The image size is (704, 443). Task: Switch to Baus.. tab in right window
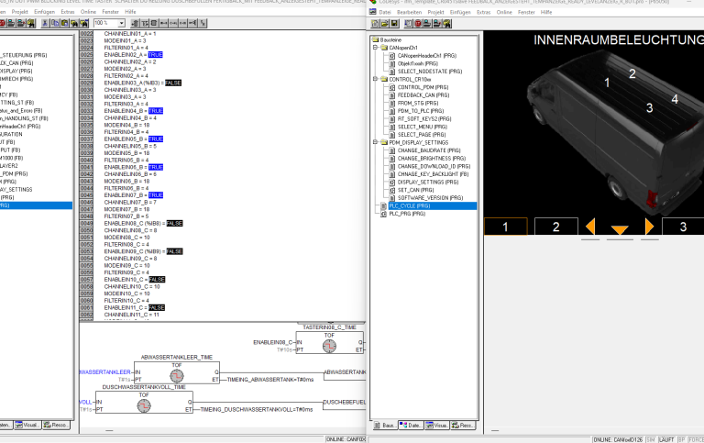385,425
